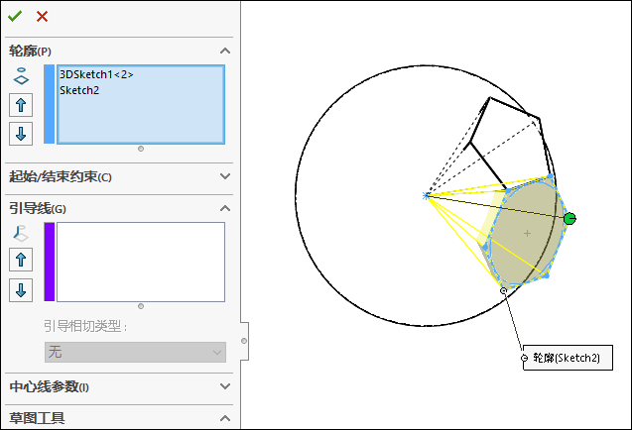Expand the 中心线参数(I) section
Image resolution: width=632 pixels, height=430 pixels.
225,386
